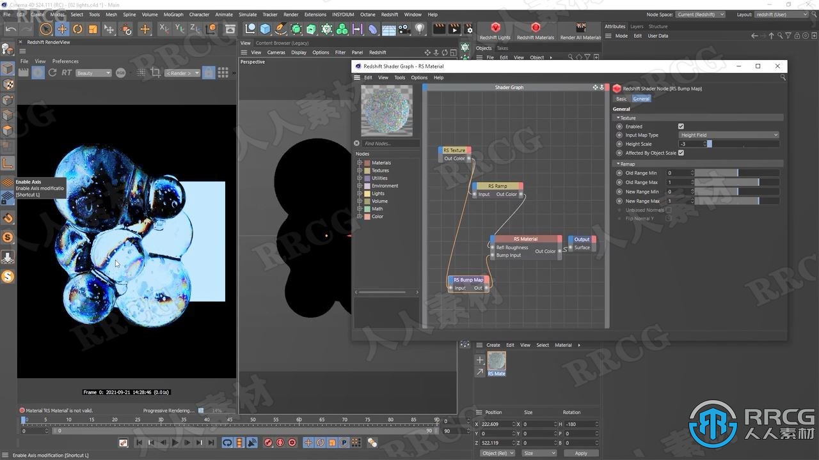Click Render All Materials button
819x460 pixels.
tap(580, 31)
